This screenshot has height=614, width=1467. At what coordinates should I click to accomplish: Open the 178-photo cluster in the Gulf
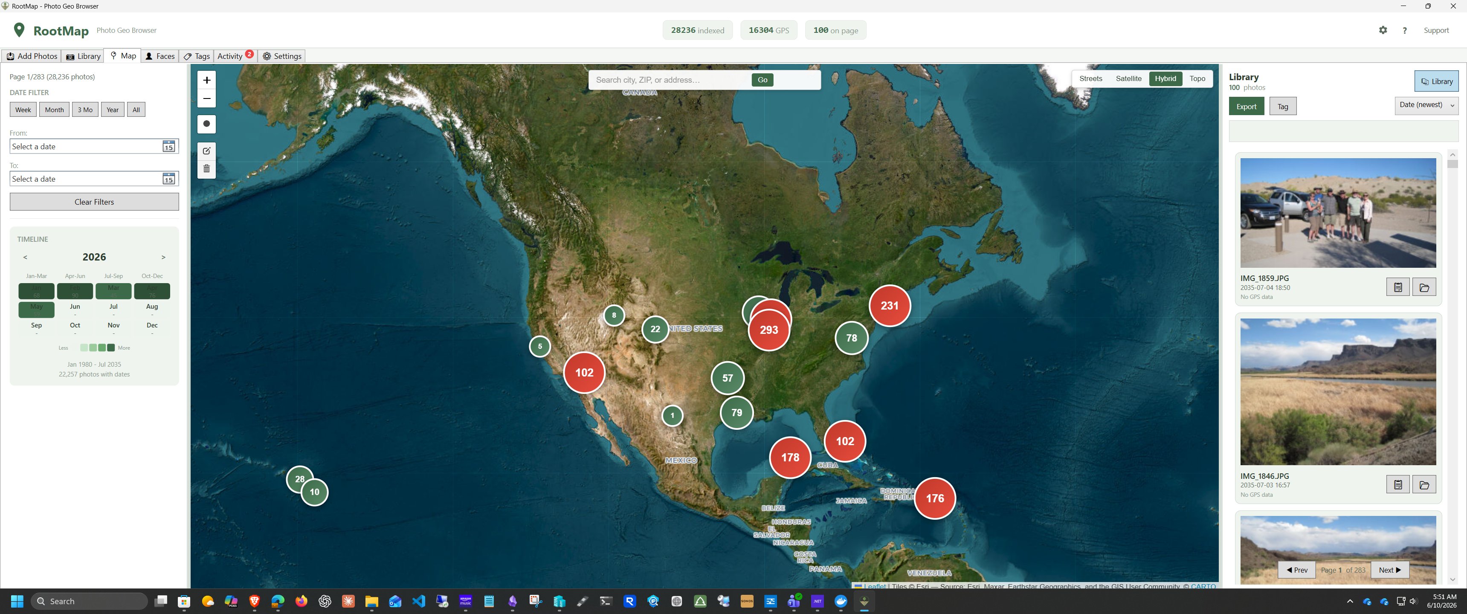[790, 458]
